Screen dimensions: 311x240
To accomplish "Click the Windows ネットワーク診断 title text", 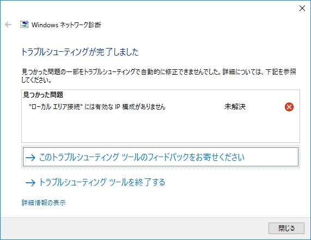I will click(x=66, y=25).
